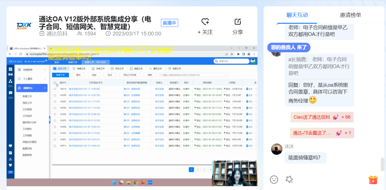Click the monitor icon in OA sidebar bottom

(11, 146)
